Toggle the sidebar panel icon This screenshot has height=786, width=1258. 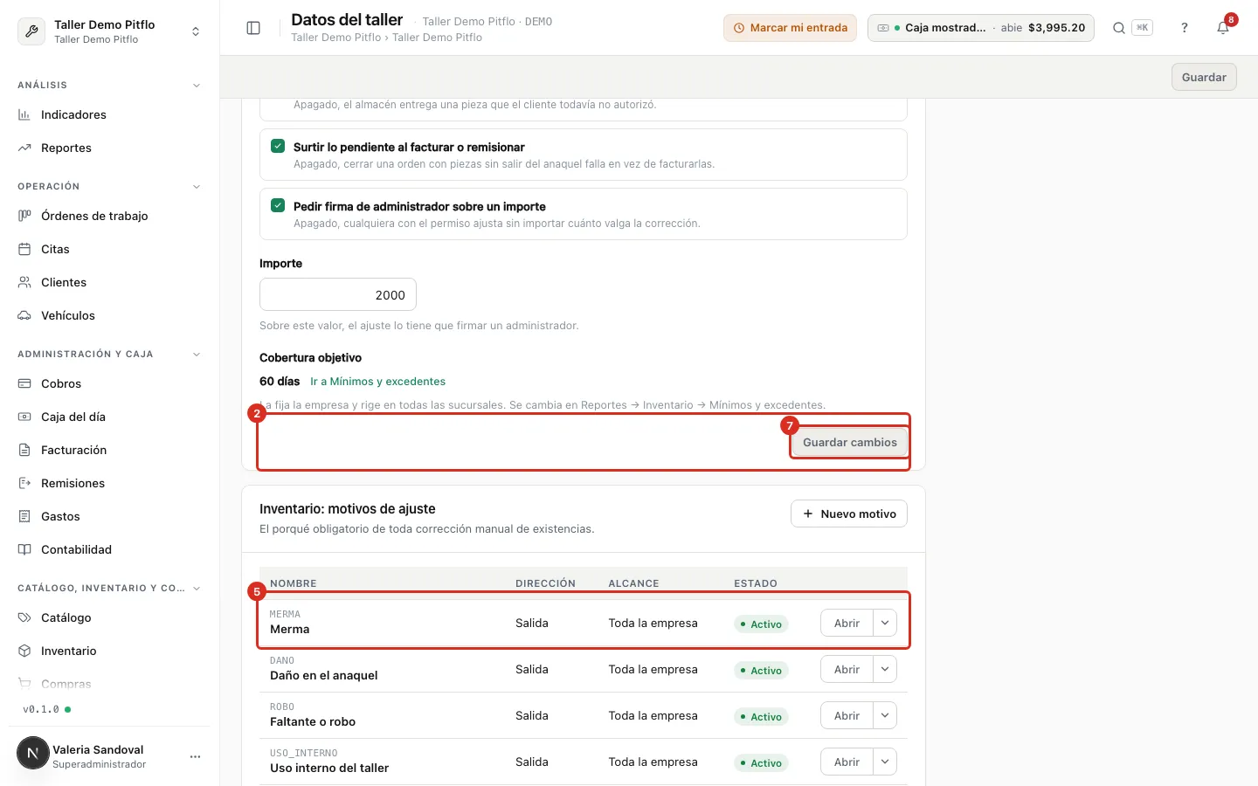point(253,28)
